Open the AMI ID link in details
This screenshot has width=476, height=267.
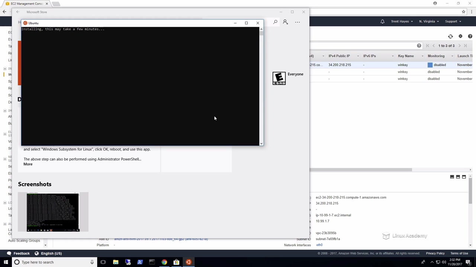[161, 239]
